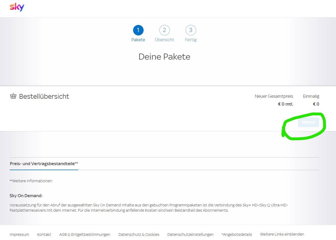Click the Fertig step label

coord(191,40)
